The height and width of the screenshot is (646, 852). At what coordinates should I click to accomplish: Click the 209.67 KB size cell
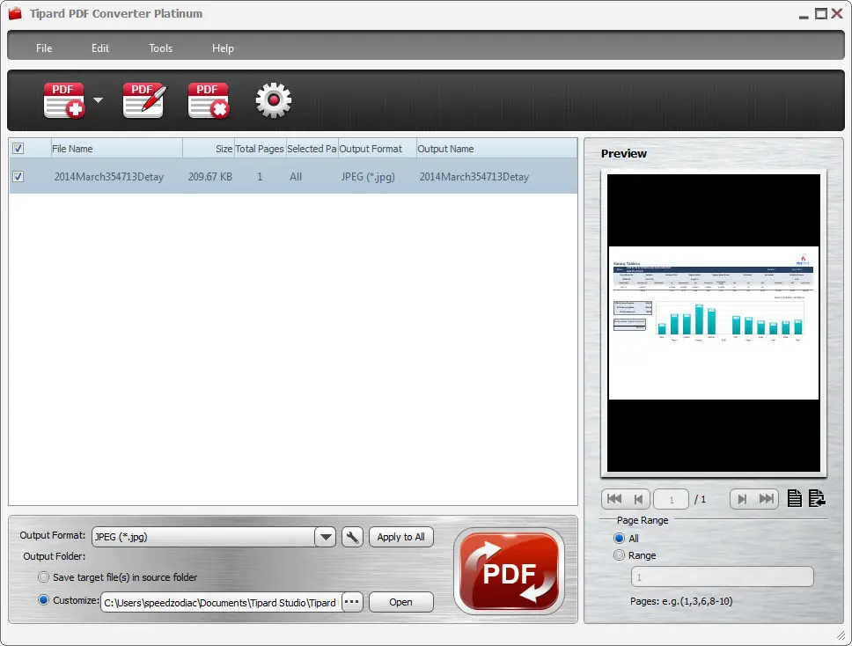point(209,177)
